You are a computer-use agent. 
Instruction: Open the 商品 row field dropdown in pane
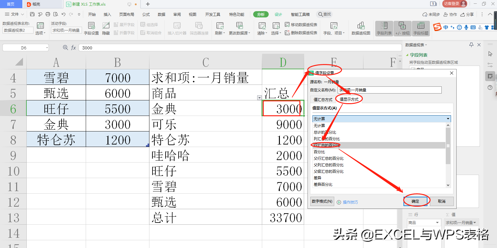pyautogui.click(x=437, y=223)
